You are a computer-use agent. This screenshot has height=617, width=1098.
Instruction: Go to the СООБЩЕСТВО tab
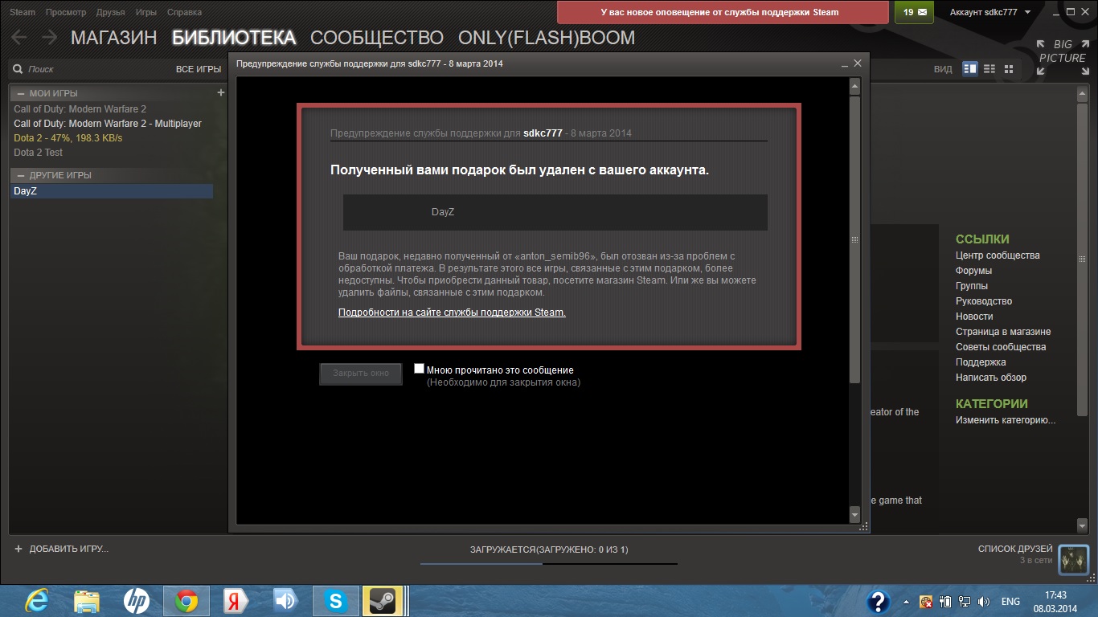(x=377, y=38)
